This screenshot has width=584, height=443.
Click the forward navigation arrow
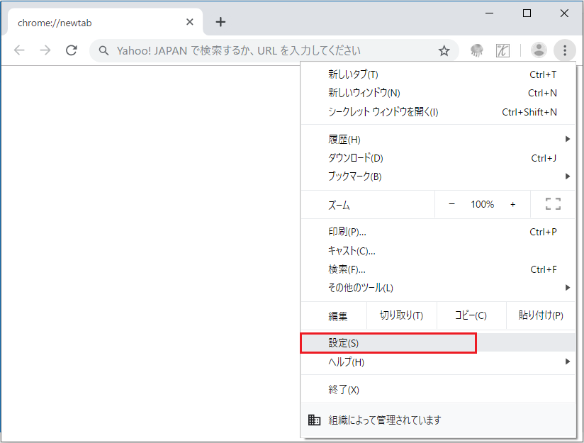45,50
